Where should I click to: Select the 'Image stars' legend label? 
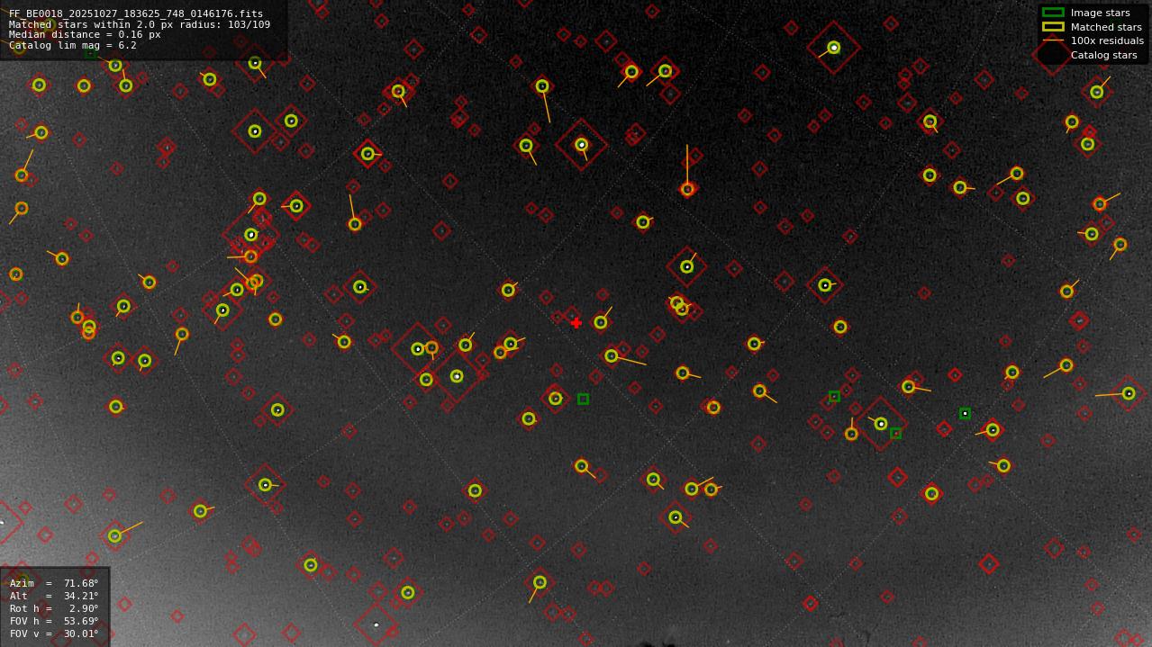point(1100,13)
